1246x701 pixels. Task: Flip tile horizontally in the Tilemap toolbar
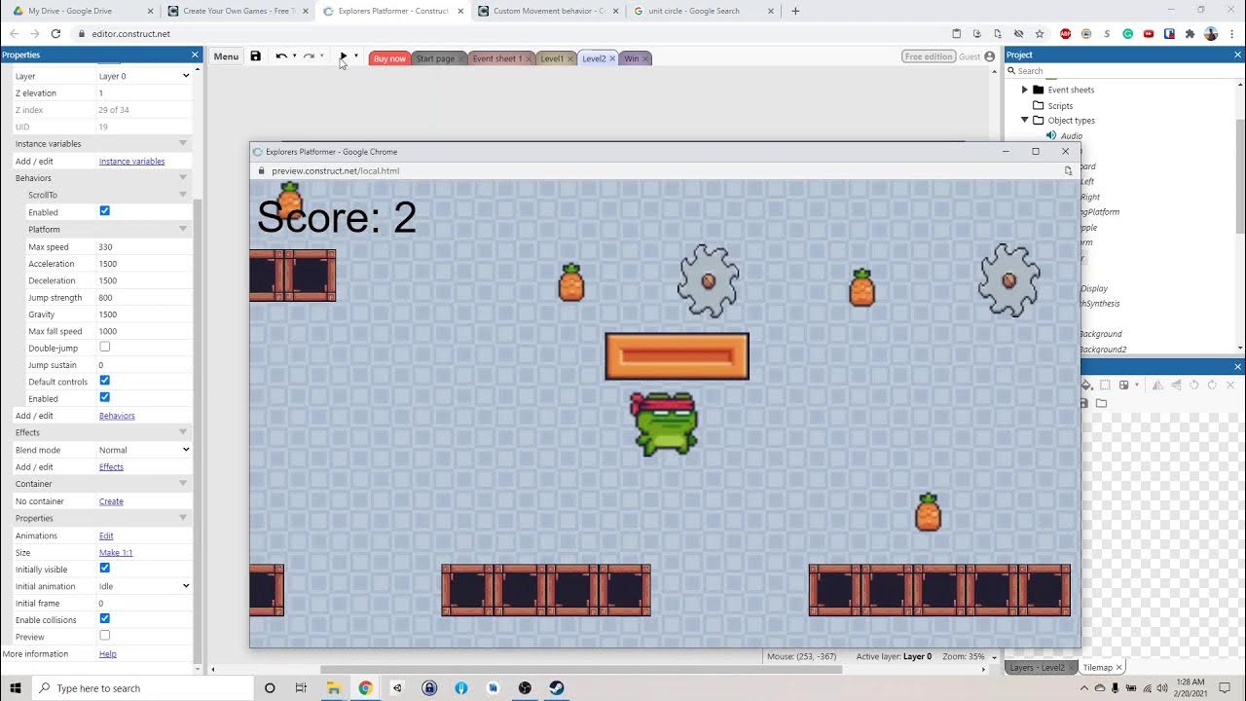coord(1157,385)
